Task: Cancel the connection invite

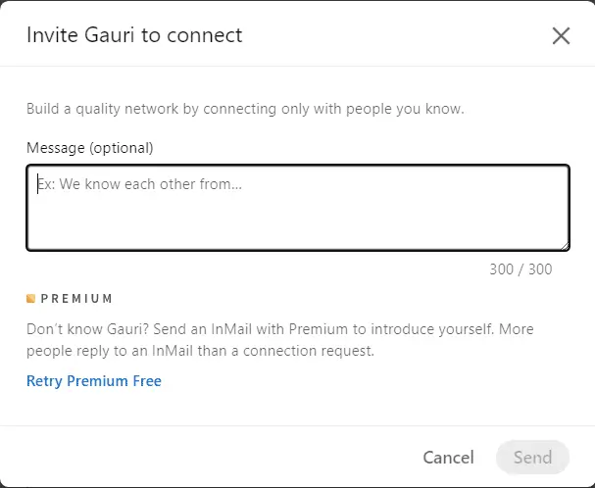Action: click(x=448, y=457)
